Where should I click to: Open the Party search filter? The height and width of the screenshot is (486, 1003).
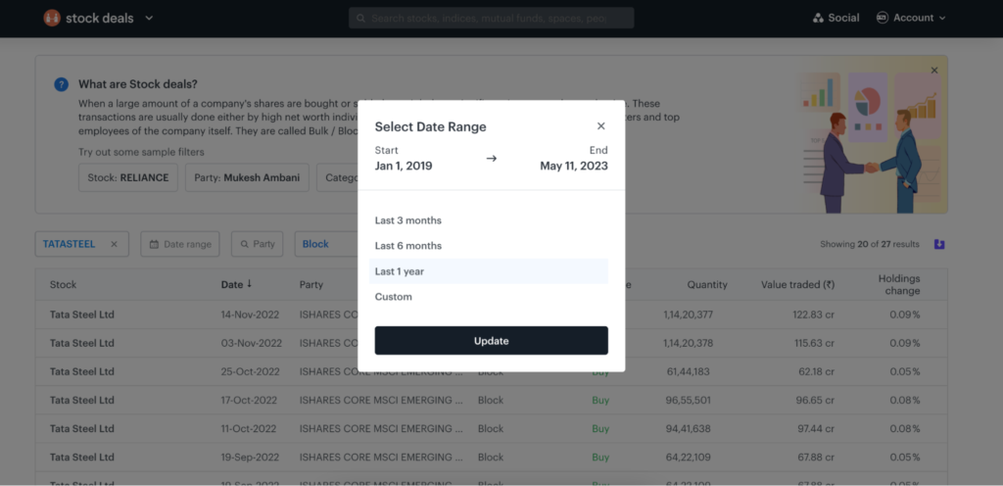coord(258,244)
